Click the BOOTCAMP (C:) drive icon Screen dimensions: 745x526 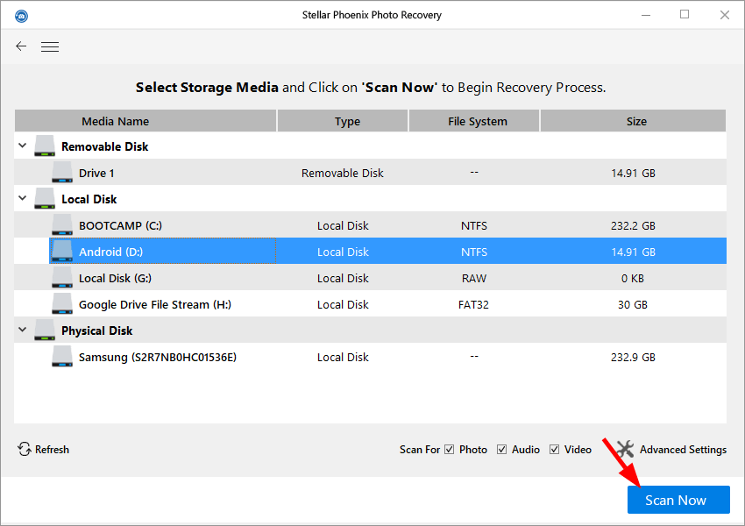pyautogui.click(x=62, y=224)
